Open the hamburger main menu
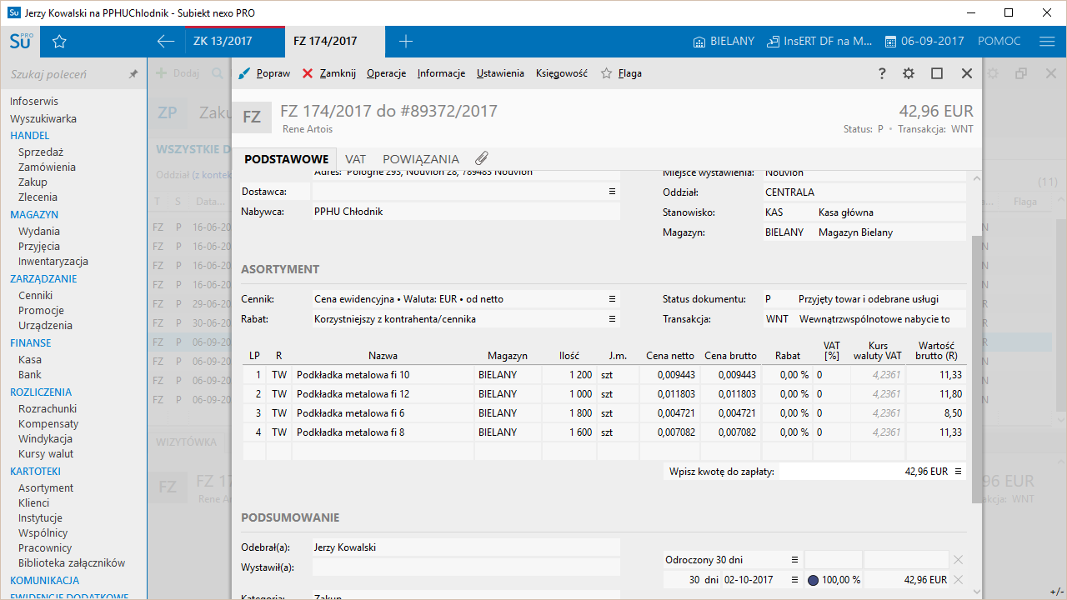1067x600 pixels. click(1048, 42)
